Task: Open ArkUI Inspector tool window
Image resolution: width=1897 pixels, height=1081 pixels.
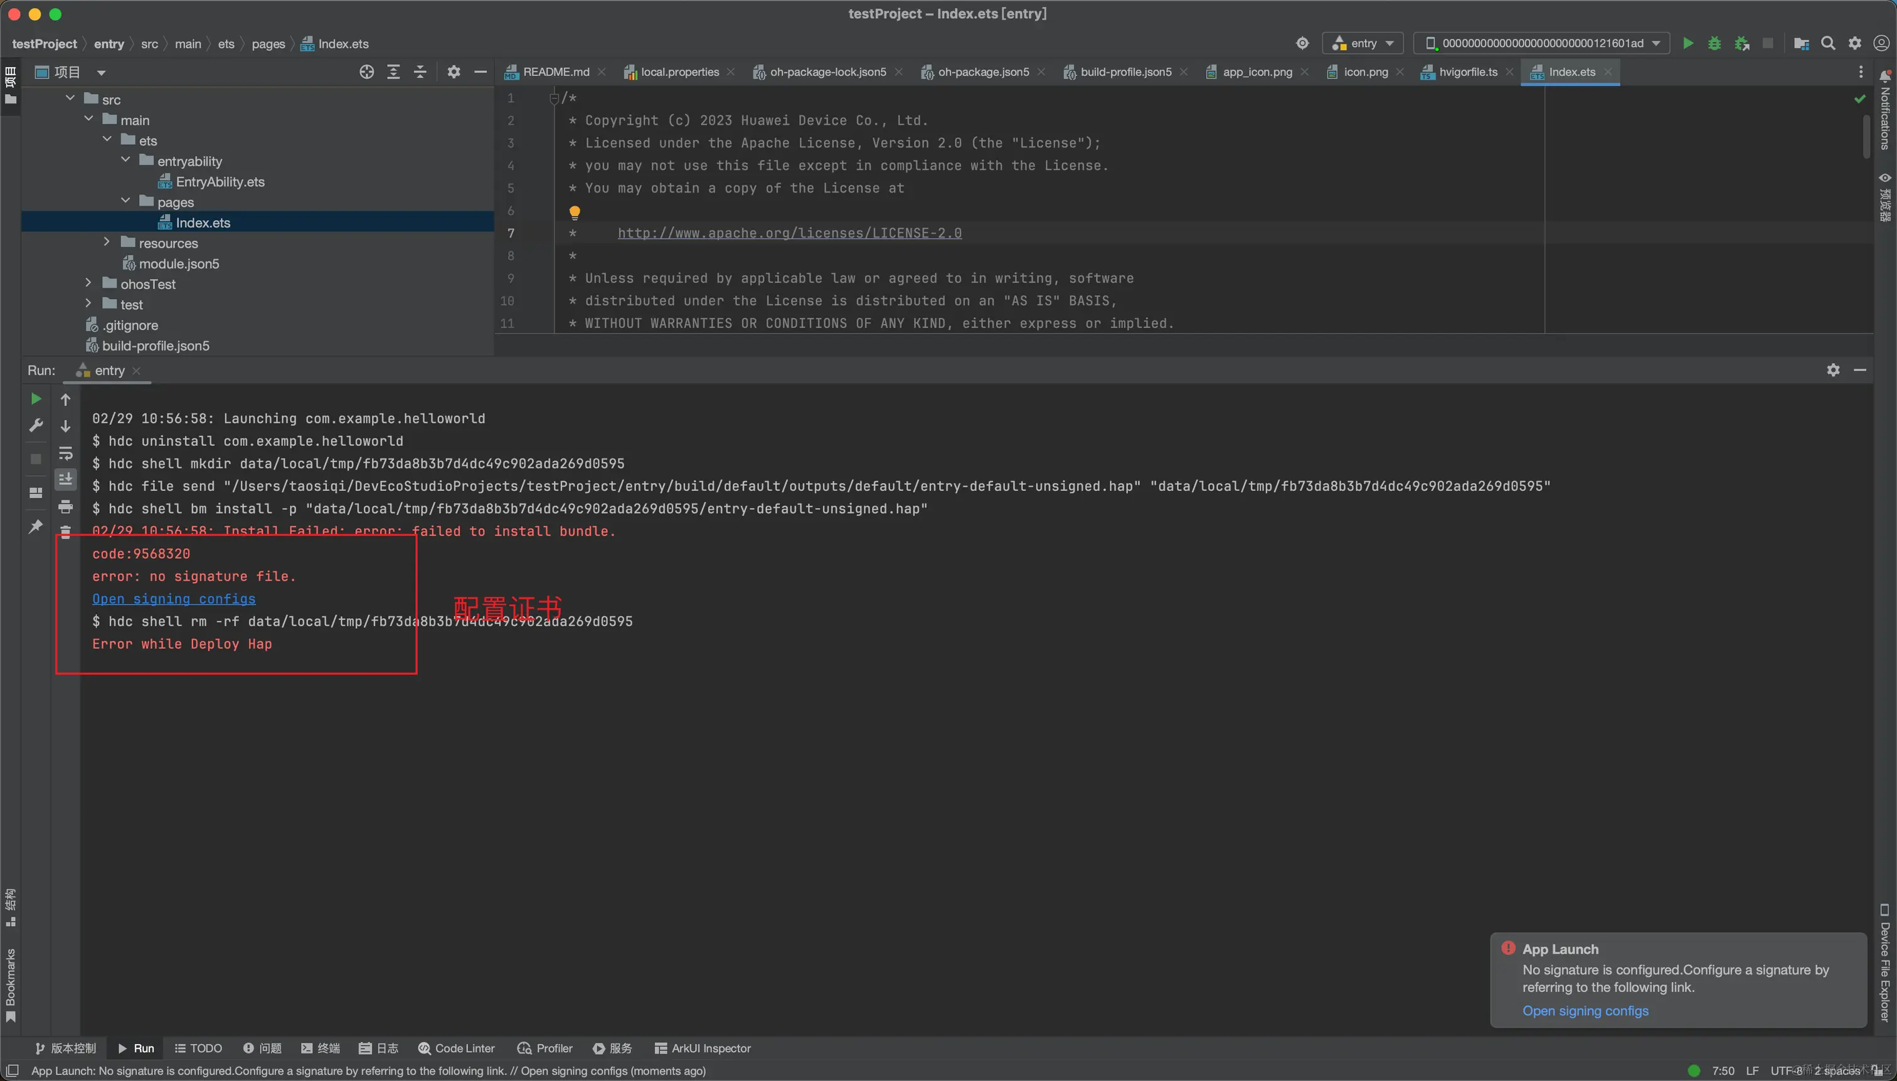Action: click(x=703, y=1048)
